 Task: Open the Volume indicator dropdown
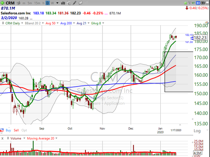pyautogui.click(x=24, y=138)
